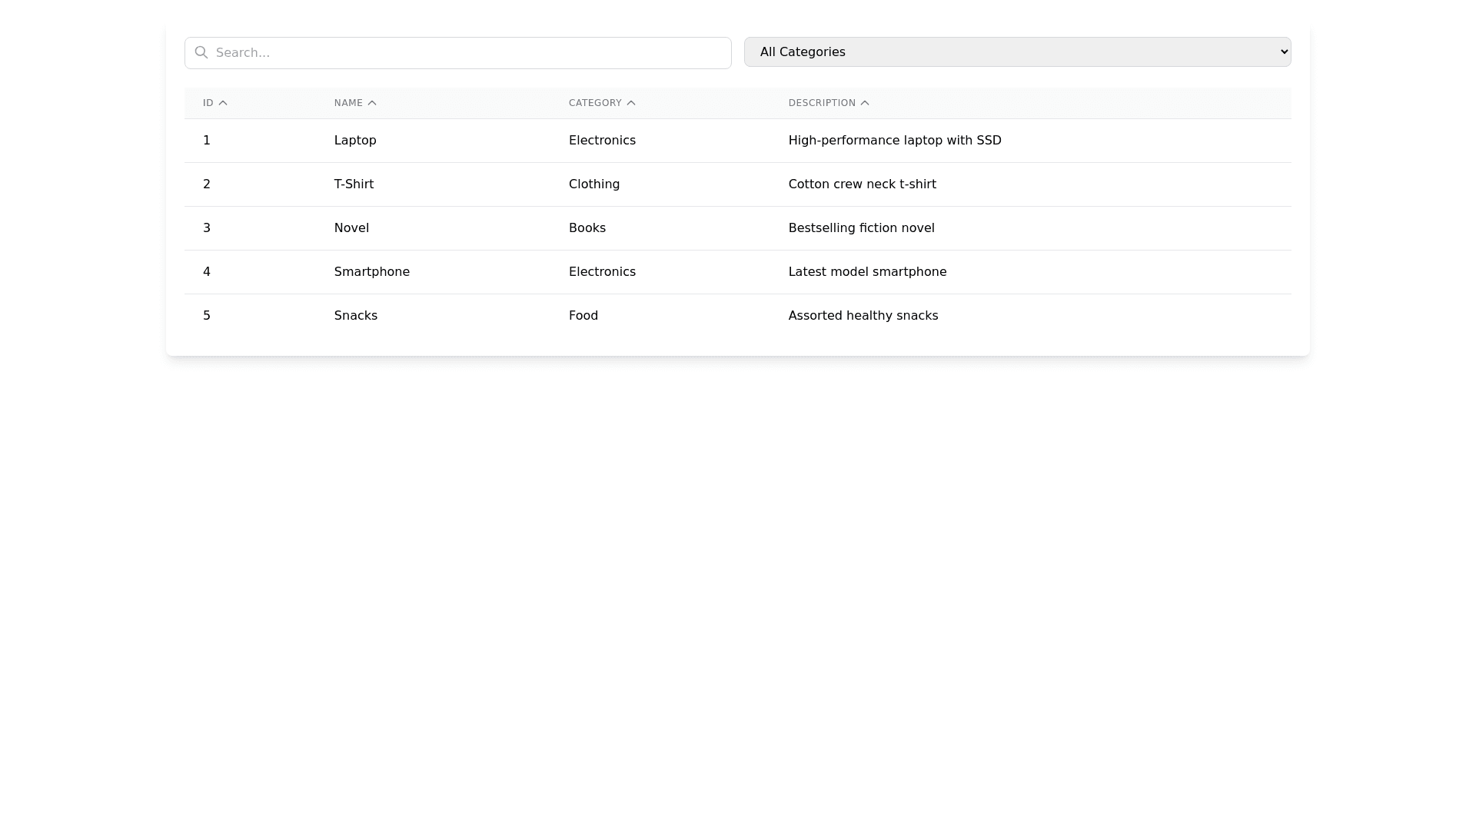Click the Name column sort chevron
This screenshot has width=1476, height=830.
coord(372,103)
